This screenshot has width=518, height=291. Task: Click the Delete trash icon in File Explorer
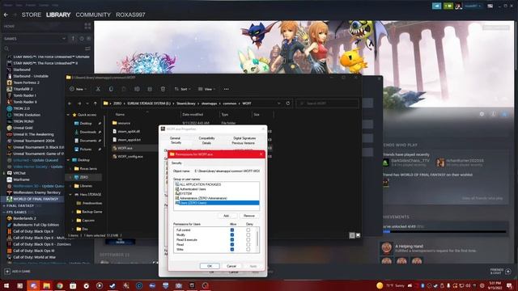coord(163,89)
